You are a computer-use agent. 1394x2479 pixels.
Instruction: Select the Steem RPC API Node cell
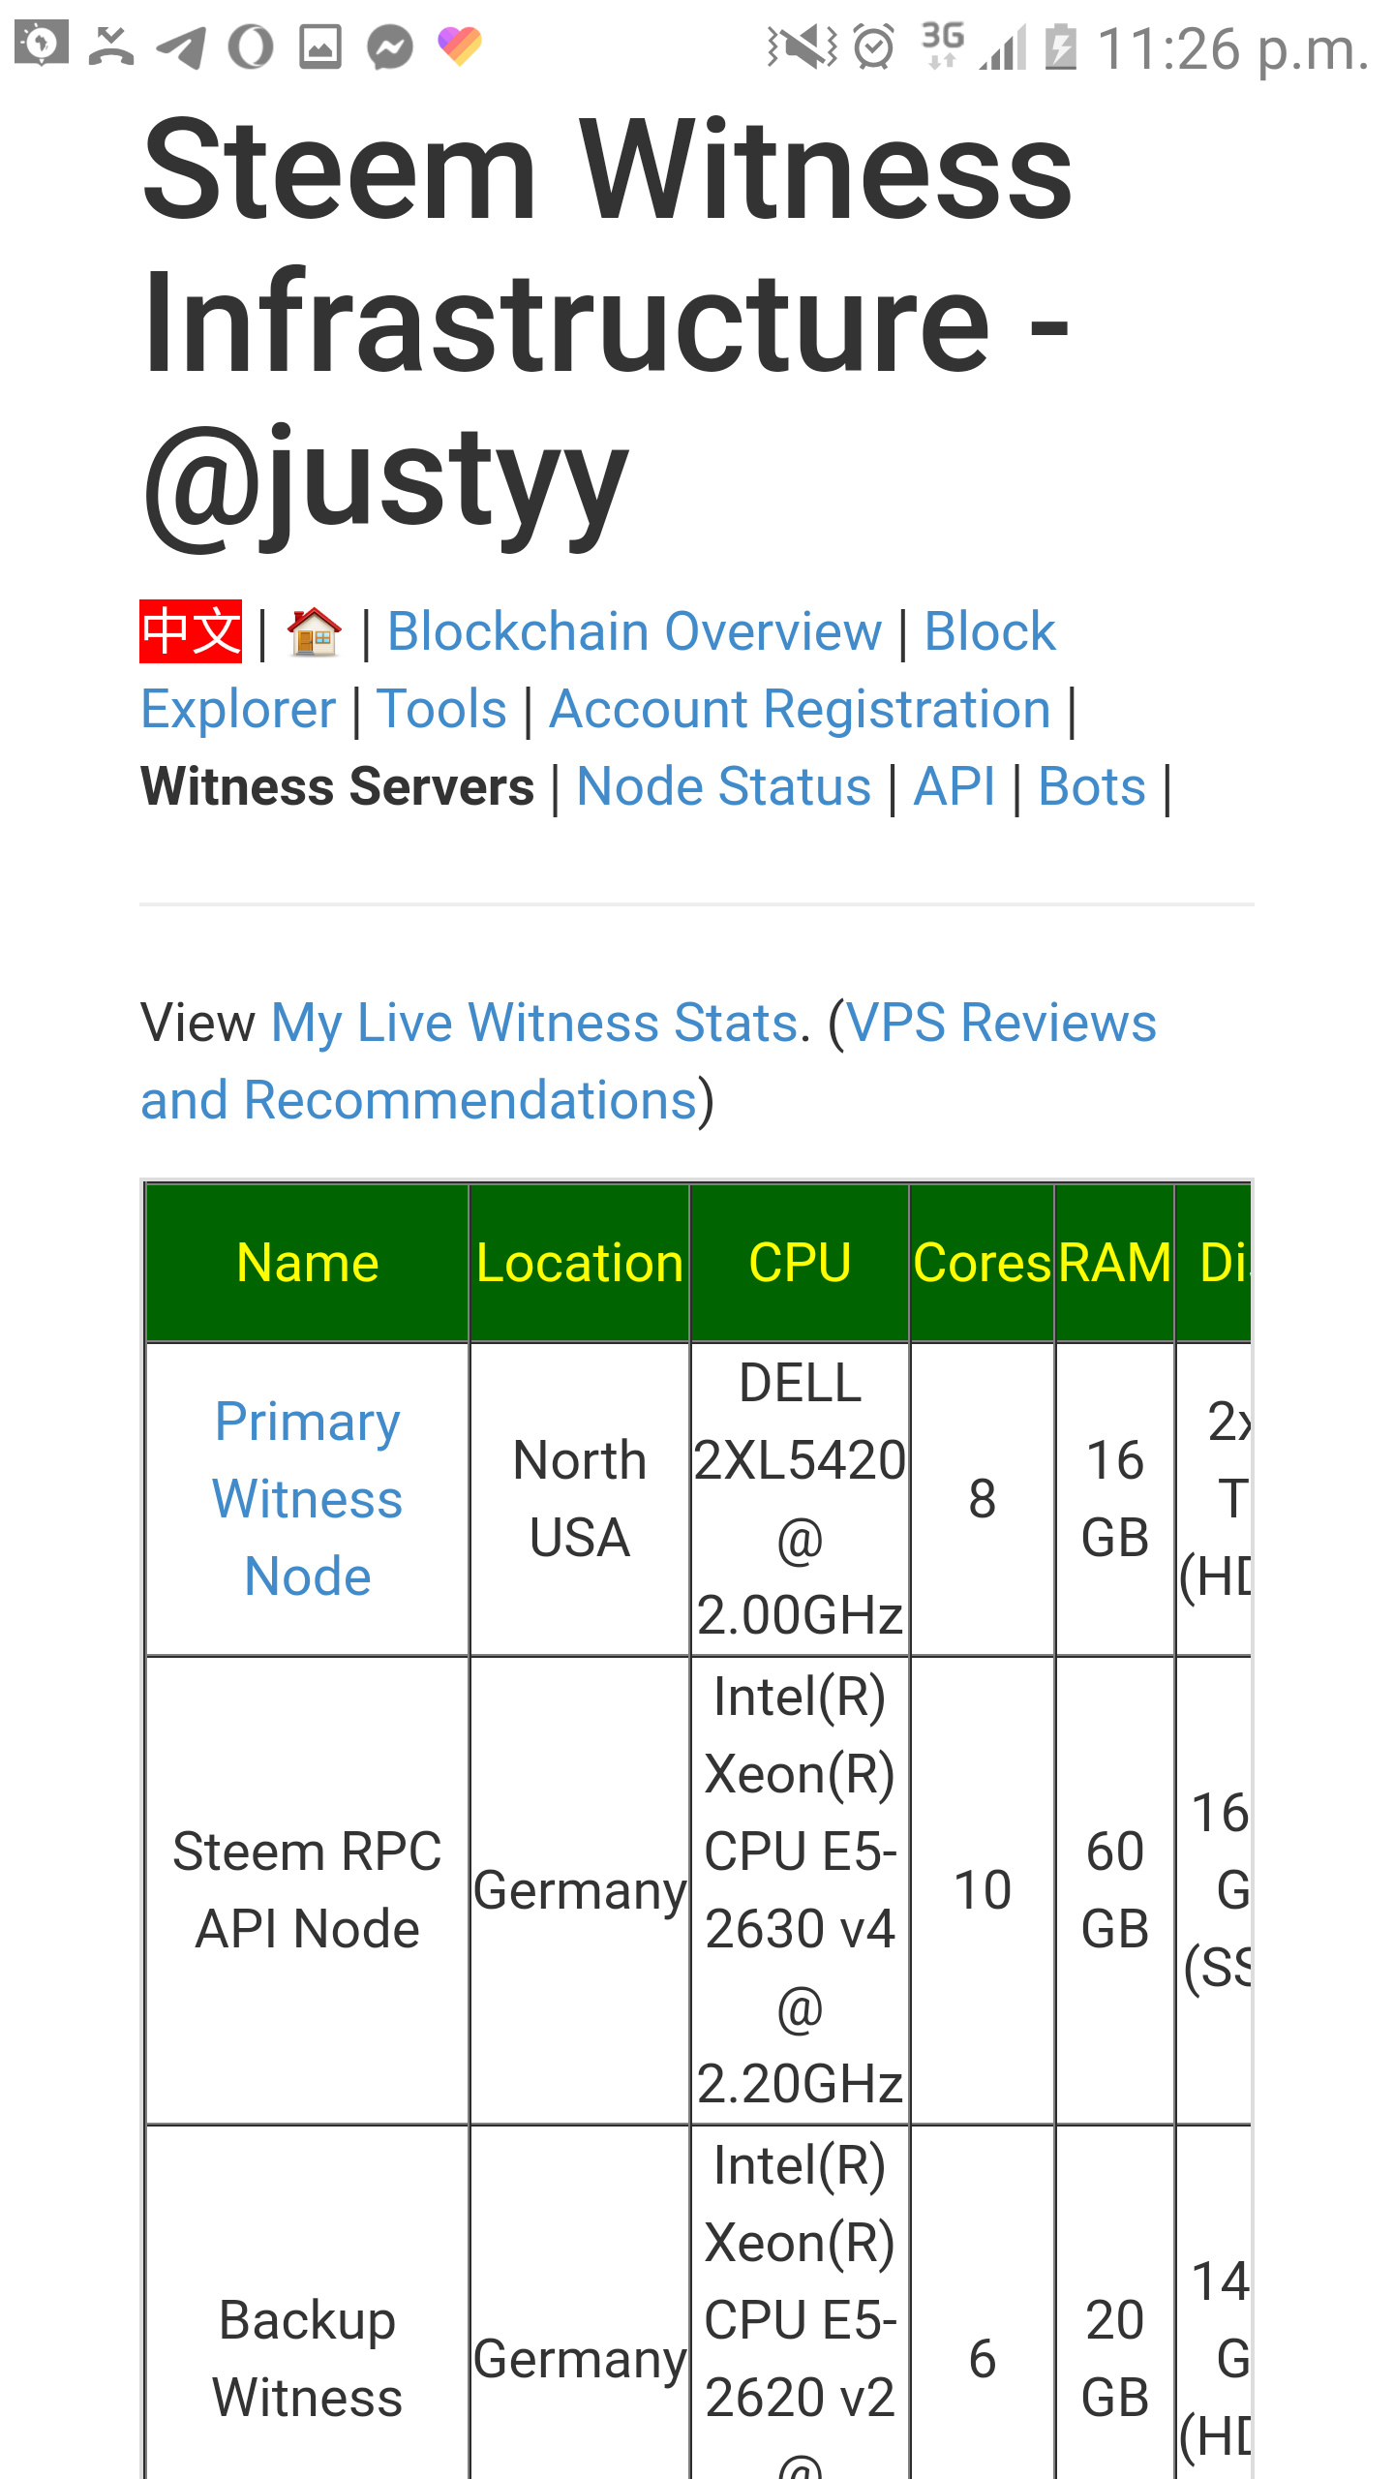(x=308, y=1890)
